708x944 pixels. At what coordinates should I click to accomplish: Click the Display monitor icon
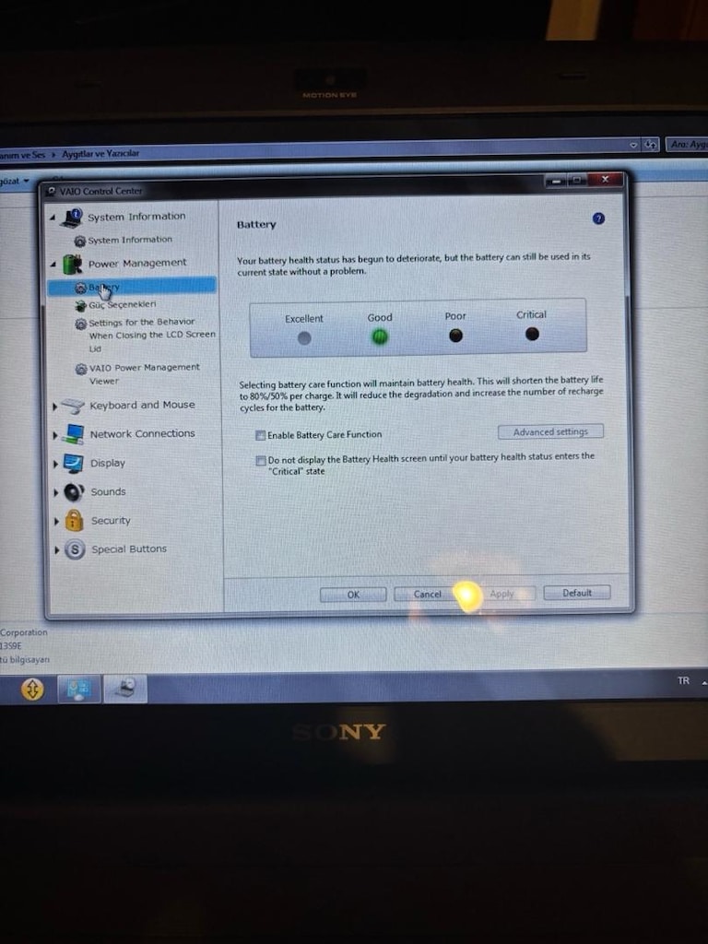[x=74, y=463]
